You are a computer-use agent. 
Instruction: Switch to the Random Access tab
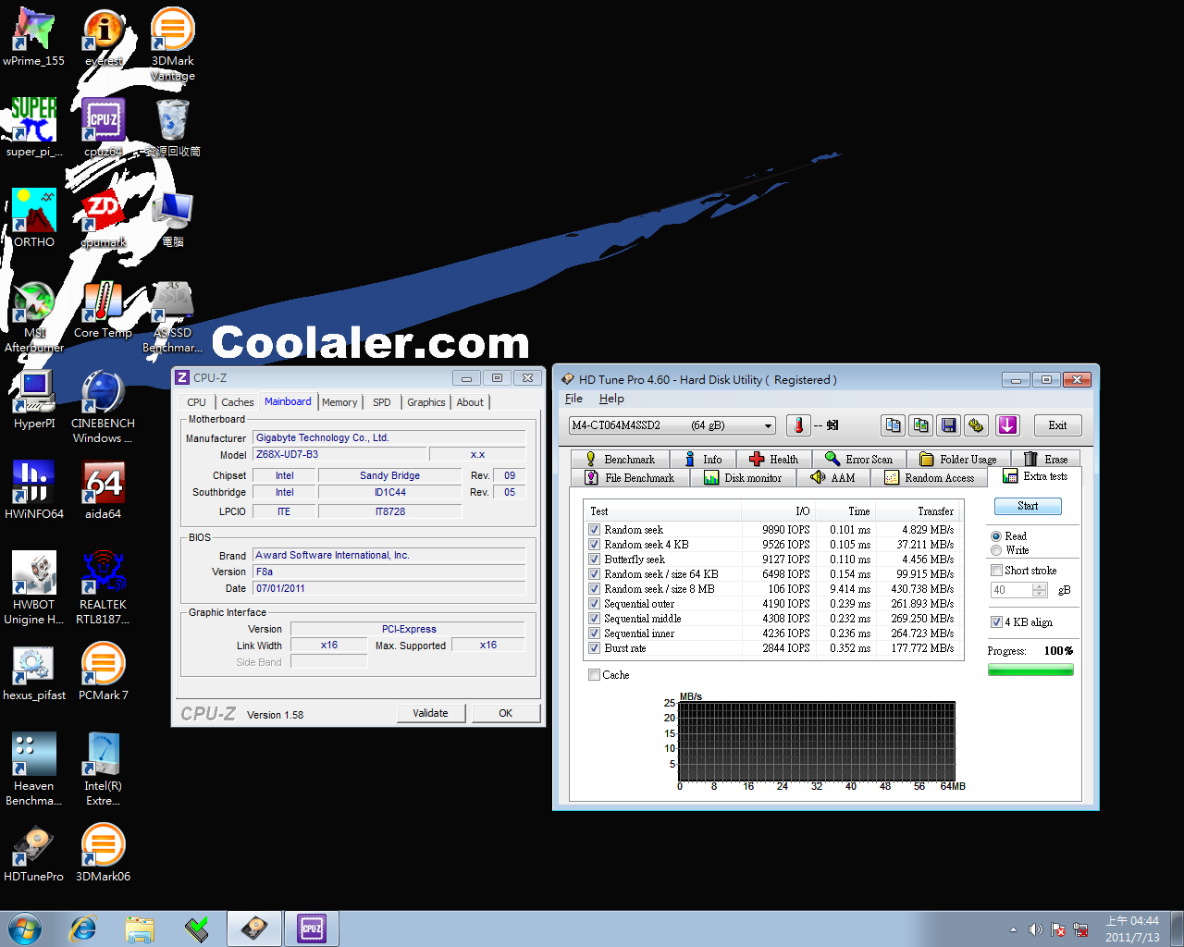coord(930,478)
